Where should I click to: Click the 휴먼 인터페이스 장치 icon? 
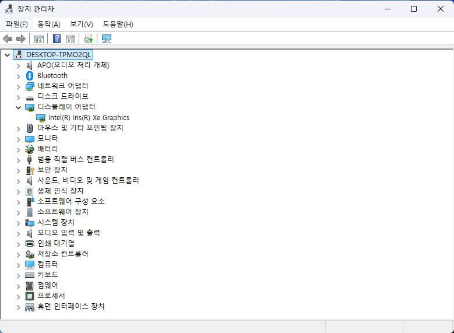pyautogui.click(x=30, y=307)
